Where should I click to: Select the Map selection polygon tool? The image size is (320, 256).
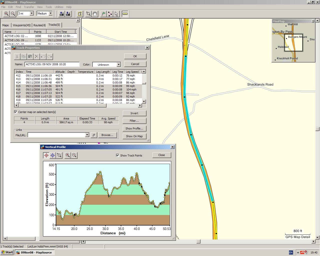coord(80,14)
